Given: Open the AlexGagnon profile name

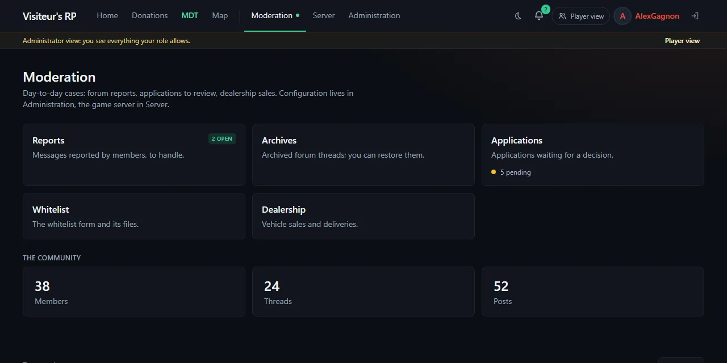Looking at the screenshot, I should (x=657, y=16).
